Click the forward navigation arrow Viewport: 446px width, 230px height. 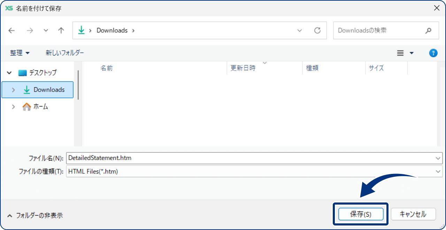[30, 31]
